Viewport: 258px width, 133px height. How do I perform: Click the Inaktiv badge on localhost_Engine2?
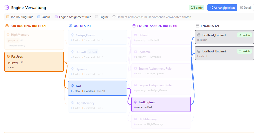pyautogui.click(x=244, y=51)
